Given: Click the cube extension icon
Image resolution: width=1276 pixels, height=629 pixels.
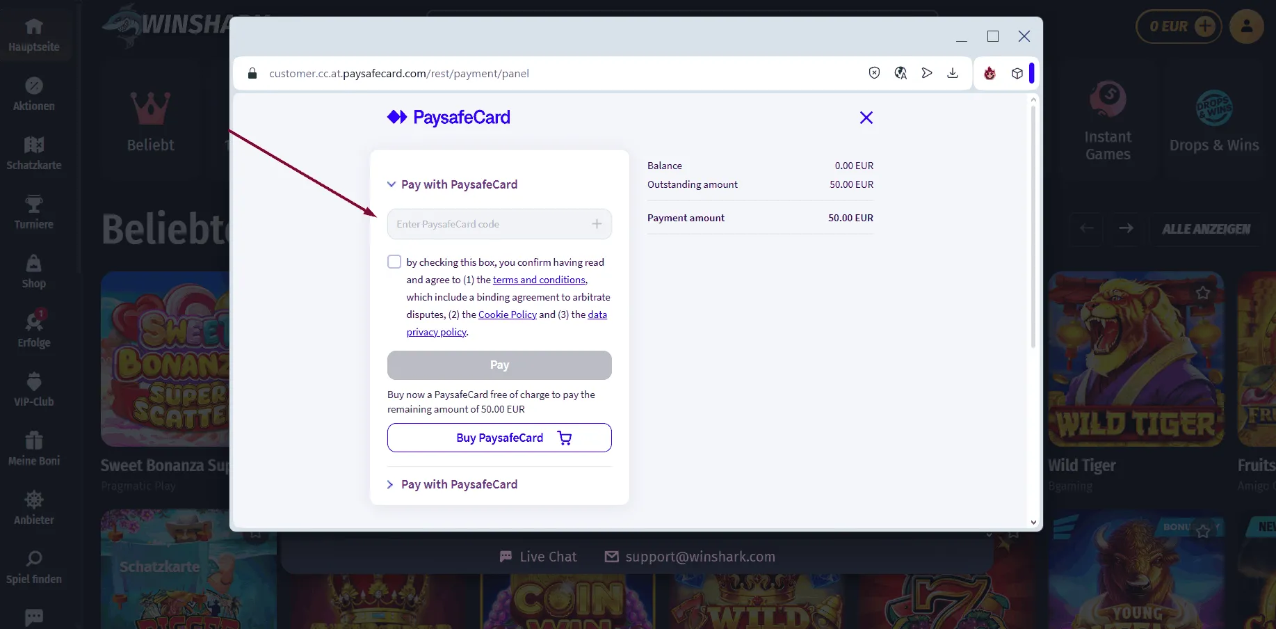Looking at the screenshot, I should [1017, 73].
